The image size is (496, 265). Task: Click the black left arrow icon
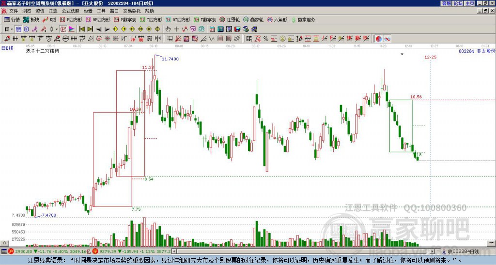99,29
